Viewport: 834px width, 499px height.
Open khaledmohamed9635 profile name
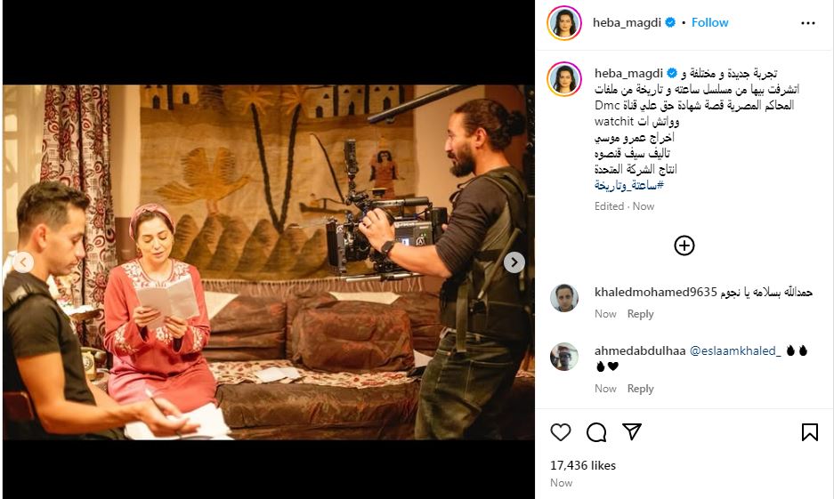[655, 293]
